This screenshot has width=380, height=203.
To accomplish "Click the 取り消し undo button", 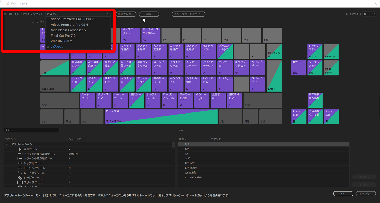I will pyautogui.click(x=364, y=177).
